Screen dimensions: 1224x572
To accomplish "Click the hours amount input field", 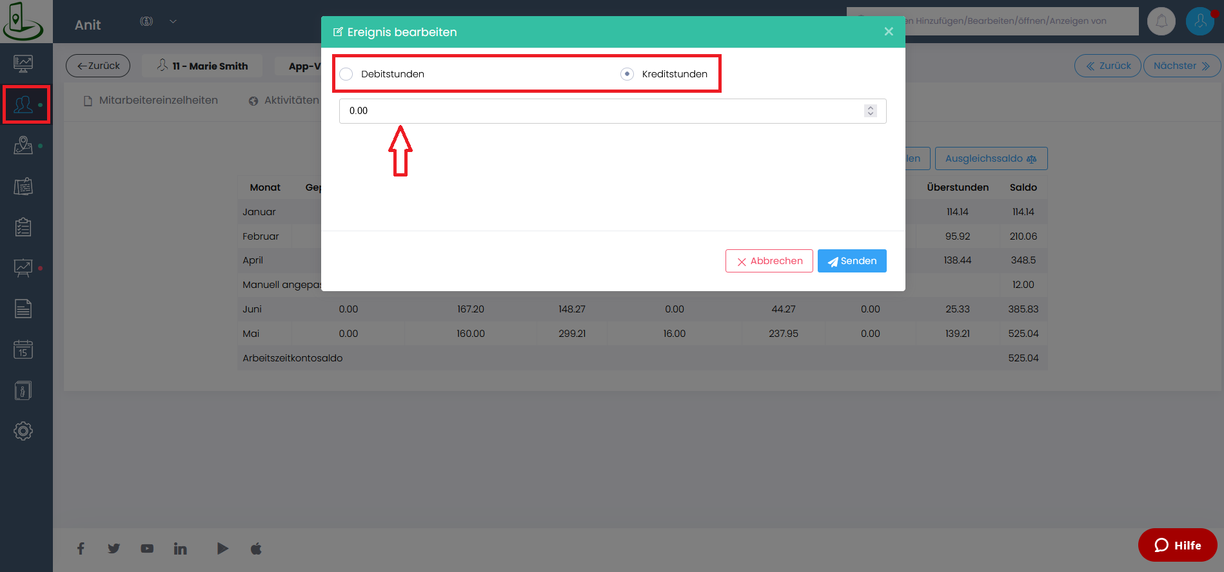I will [600, 111].
